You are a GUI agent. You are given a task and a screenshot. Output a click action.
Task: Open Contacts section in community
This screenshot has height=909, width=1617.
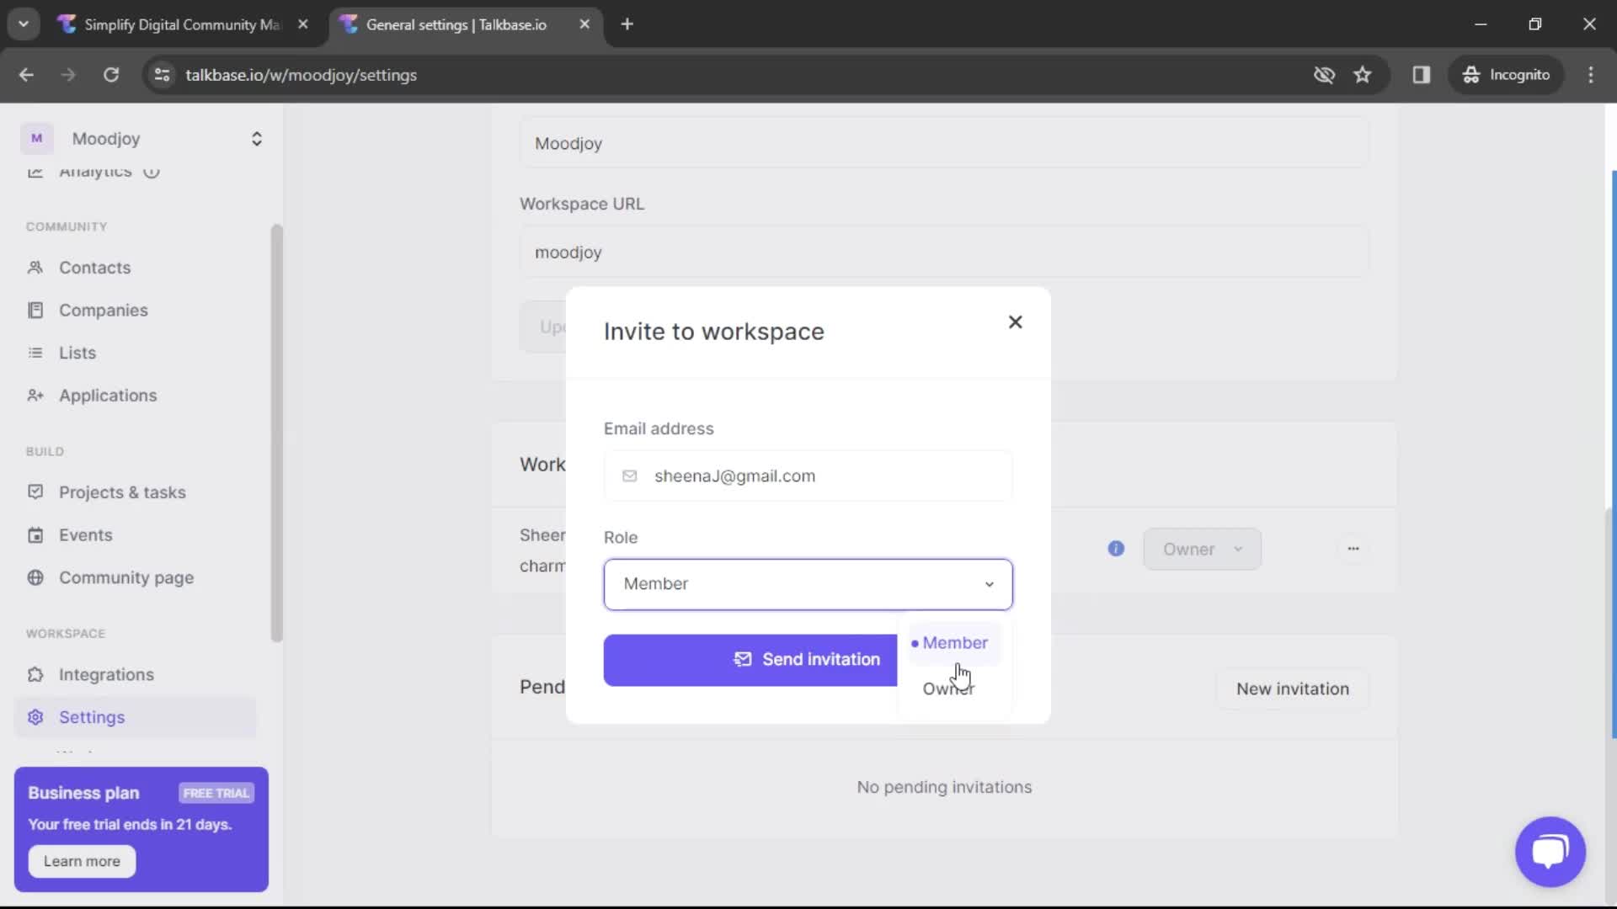pos(95,266)
